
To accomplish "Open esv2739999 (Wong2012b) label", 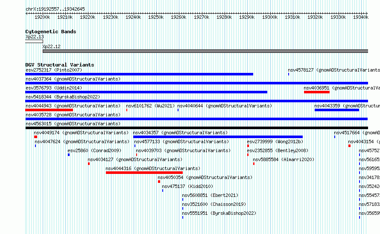I will (275, 142).
